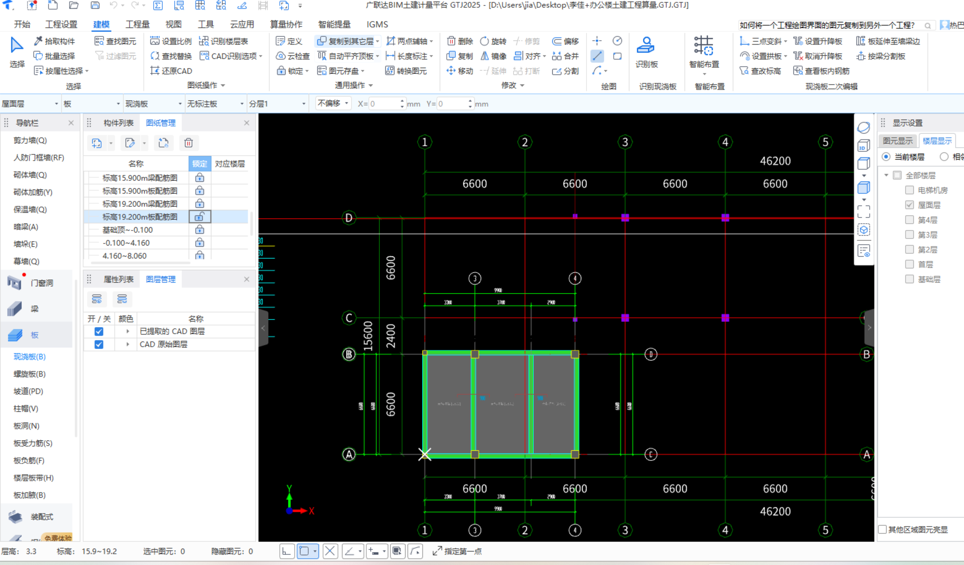Expand CAD 原始图层 row arrow

pos(128,344)
